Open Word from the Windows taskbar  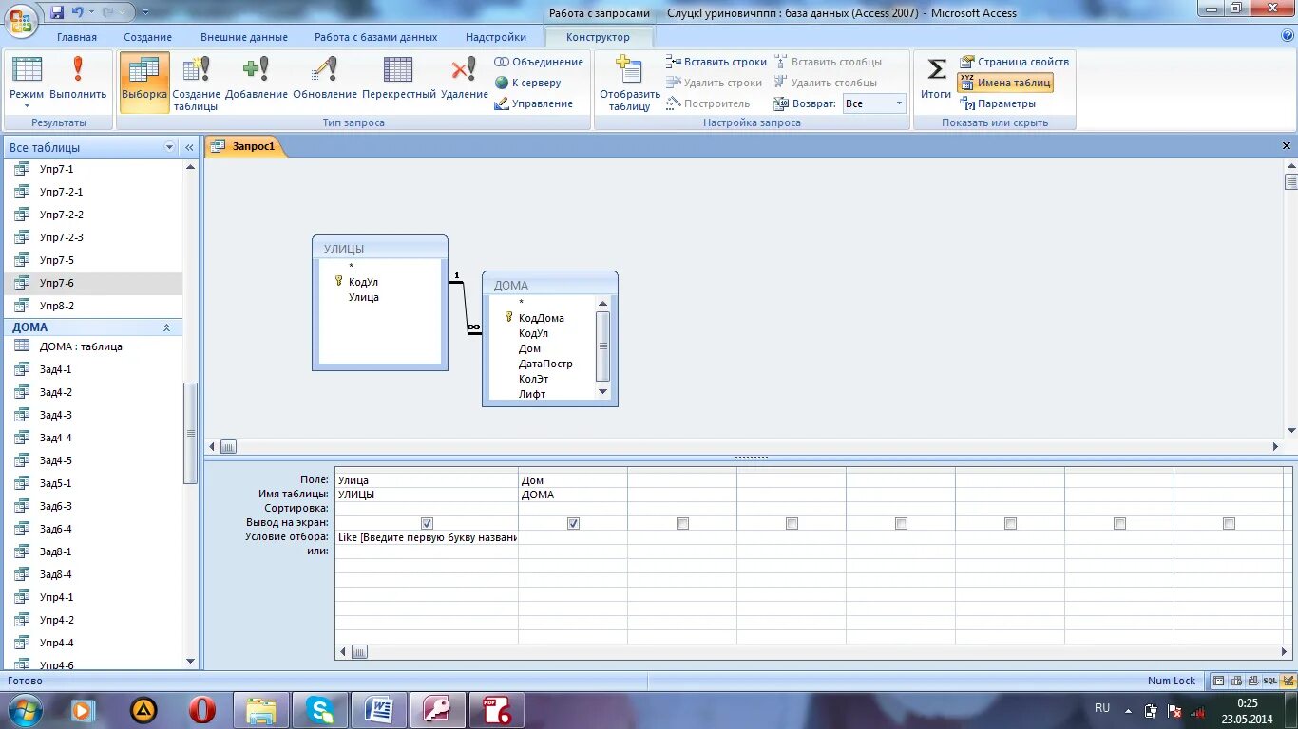pos(379,710)
